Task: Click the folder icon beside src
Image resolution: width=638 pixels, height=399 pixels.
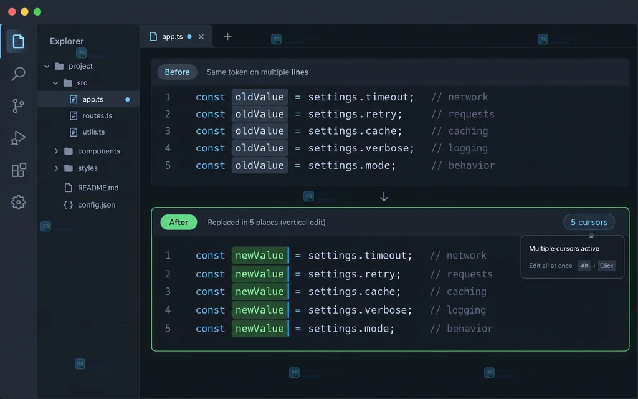Action: point(67,83)
